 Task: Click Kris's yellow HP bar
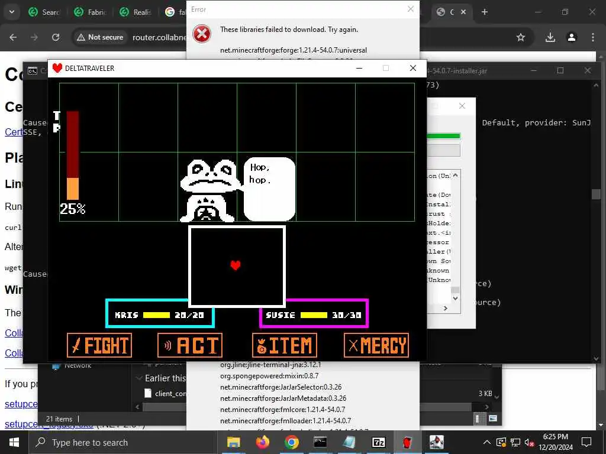156,315
